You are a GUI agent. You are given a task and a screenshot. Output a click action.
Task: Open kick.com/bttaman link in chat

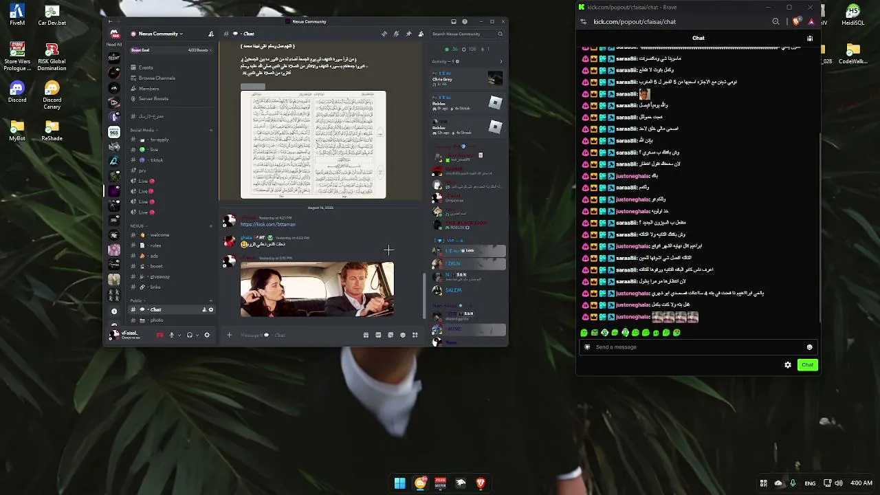267,224
